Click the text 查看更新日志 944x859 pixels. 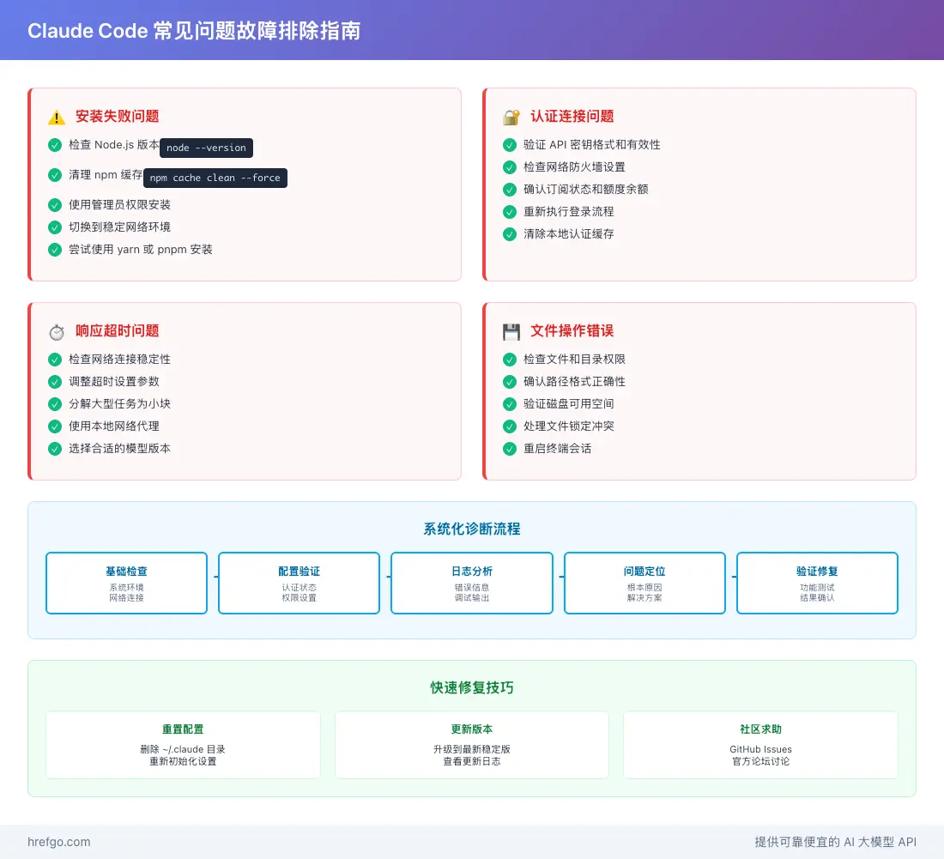click(x=472, y=761)
